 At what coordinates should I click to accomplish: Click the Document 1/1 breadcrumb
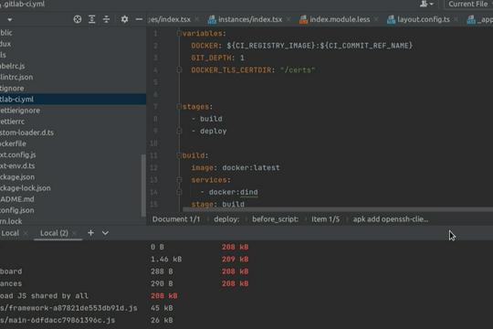pyautogui.click(x=176, y=219)
